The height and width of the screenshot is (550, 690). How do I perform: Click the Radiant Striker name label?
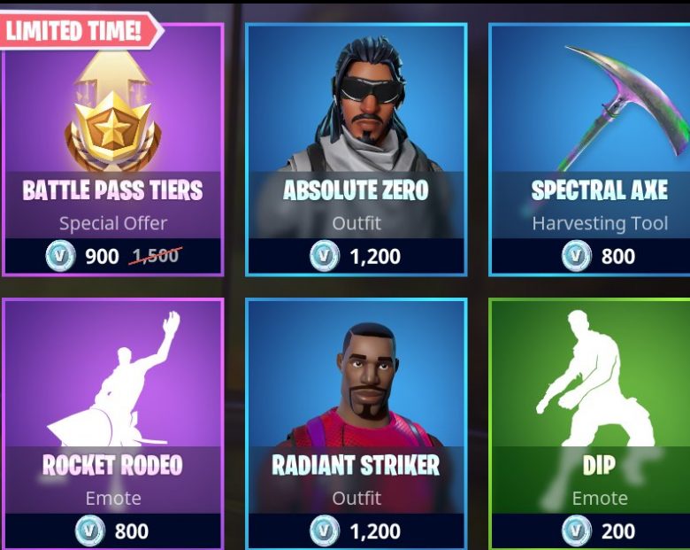[356, 465]
